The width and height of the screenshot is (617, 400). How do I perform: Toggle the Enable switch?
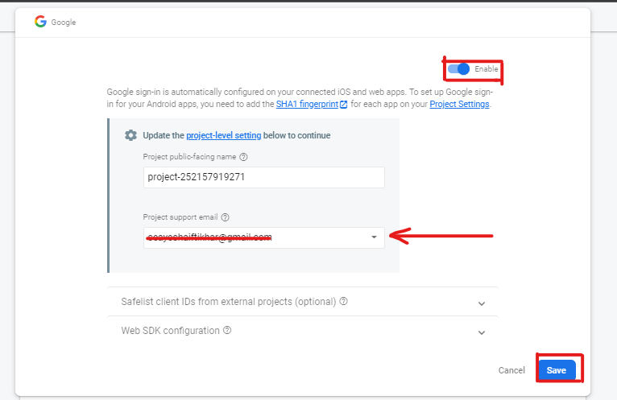tap(458, 69)
